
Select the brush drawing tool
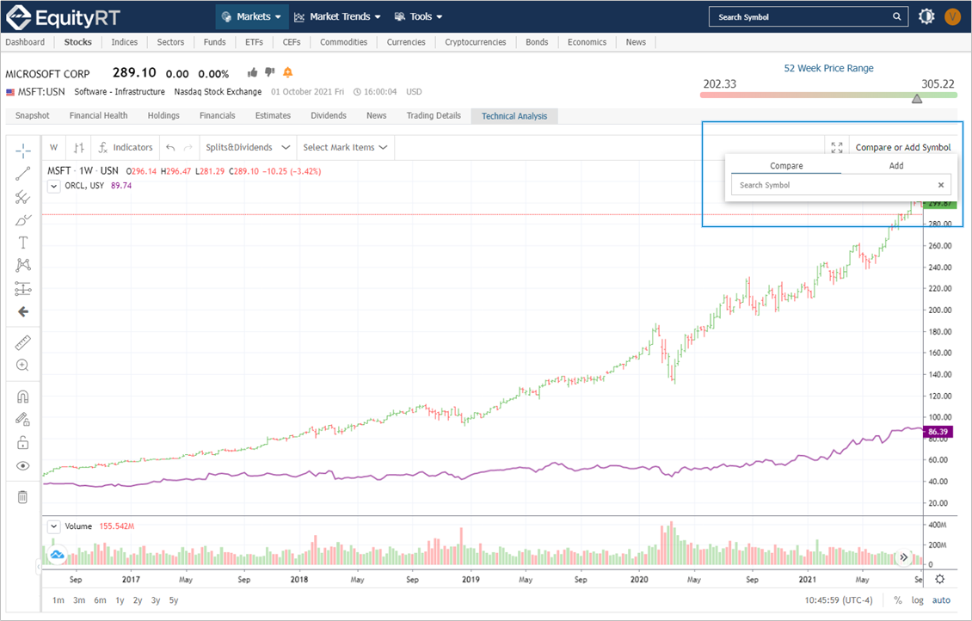pos(23,220)
